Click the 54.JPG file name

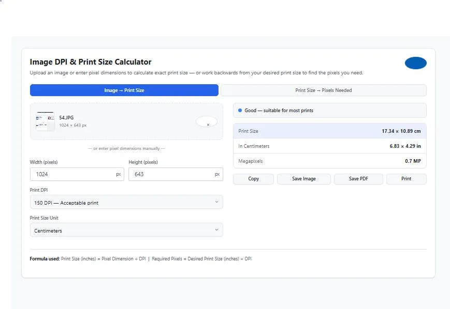click(x=66, y=118)
